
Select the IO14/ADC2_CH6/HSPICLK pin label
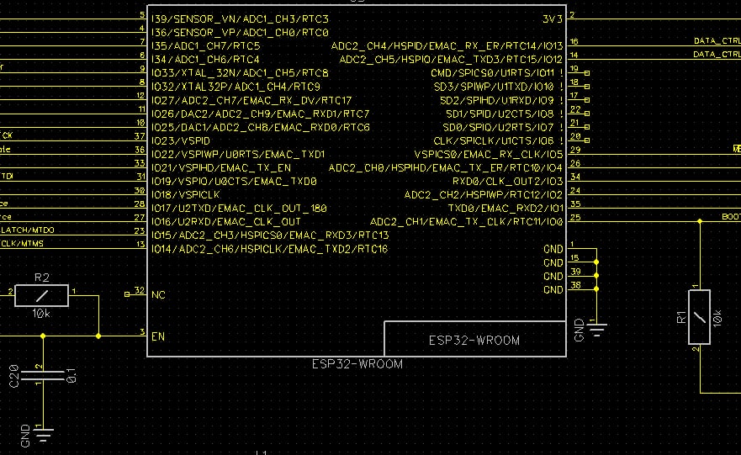(270, 249)
